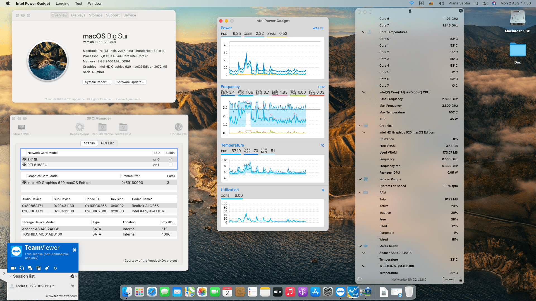Collapse Intel HD Graphics 620 macOS Edition subgroup
The width and height of the screenshot is (536, 301).
tap(364, 132)
